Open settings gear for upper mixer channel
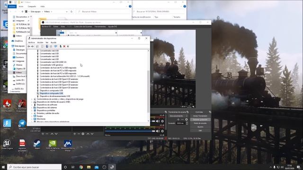 click(x=162, y=121)
